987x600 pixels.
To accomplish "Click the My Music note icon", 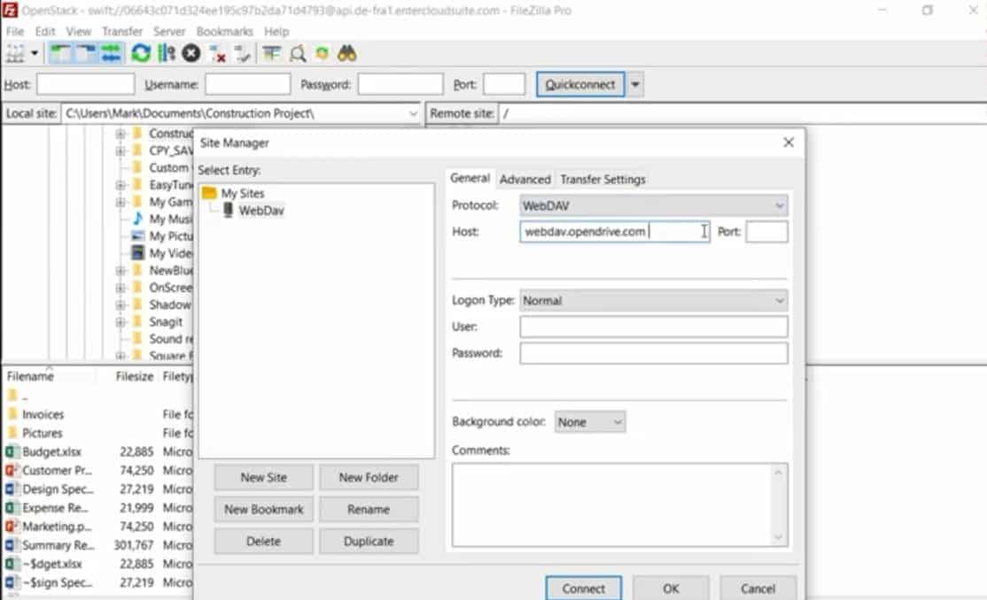I will [138, 219].
